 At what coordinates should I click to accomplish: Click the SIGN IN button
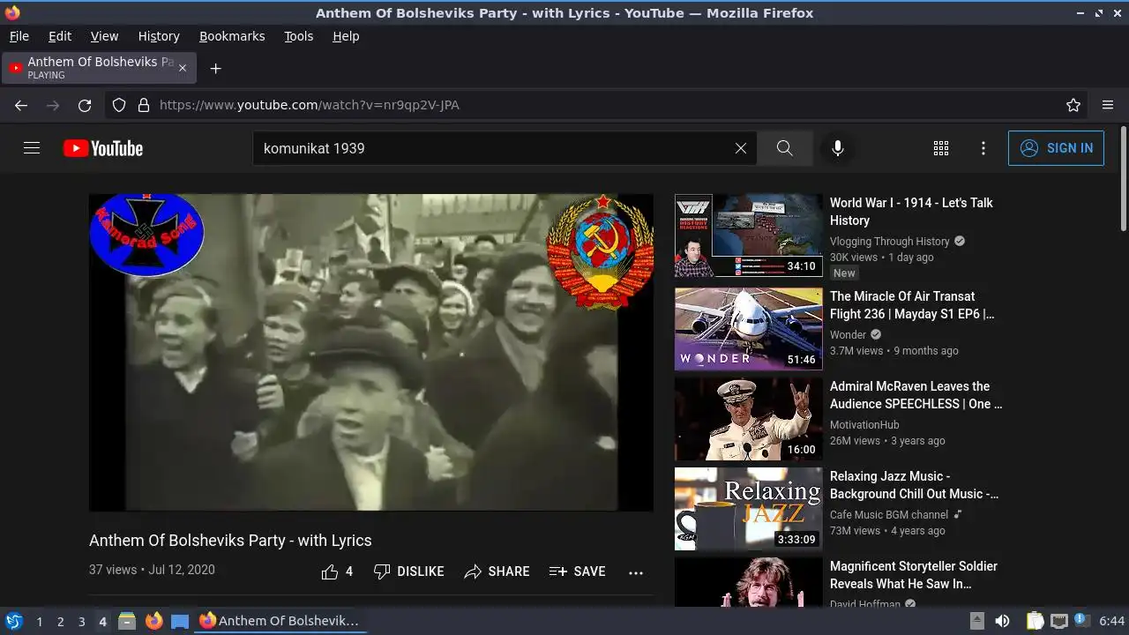click(1056, 148)
